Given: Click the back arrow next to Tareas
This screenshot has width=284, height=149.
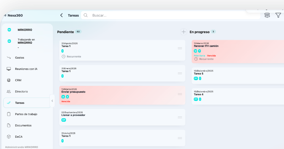Looking at the screenshot, I should pyautogui.click(x=61, y=15).
